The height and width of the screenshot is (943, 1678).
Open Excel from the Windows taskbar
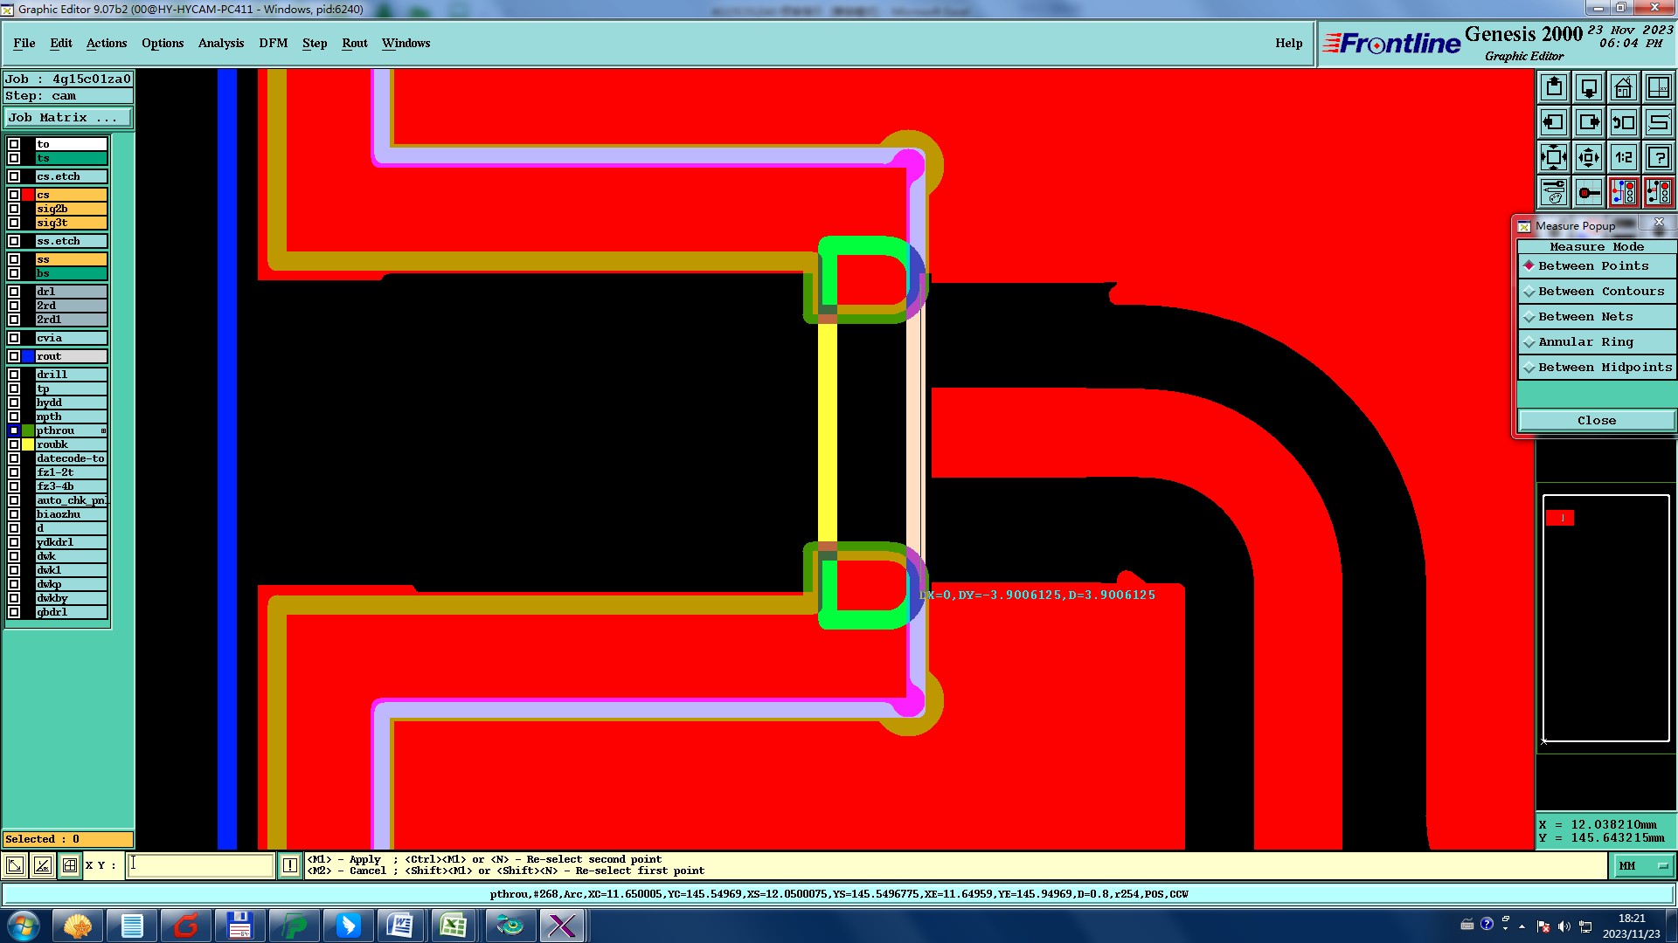pyautogui.click(x=453, y=926)
